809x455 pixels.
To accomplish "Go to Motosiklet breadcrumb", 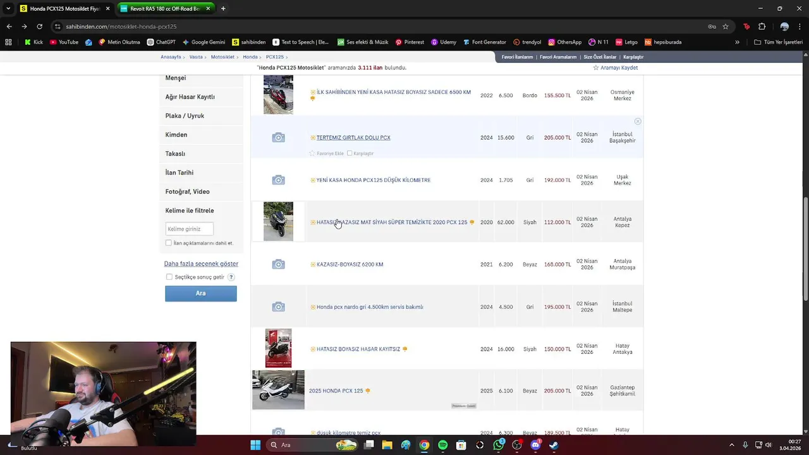I will point(222,57).
